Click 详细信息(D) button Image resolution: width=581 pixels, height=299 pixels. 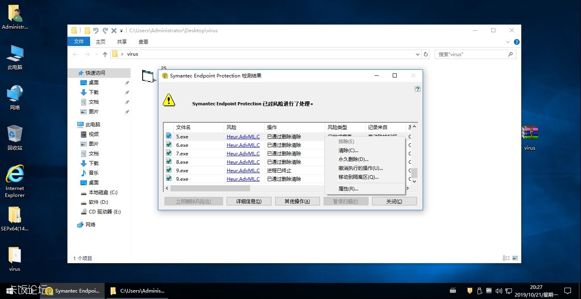pyautogui.click(x=249, y=201)
